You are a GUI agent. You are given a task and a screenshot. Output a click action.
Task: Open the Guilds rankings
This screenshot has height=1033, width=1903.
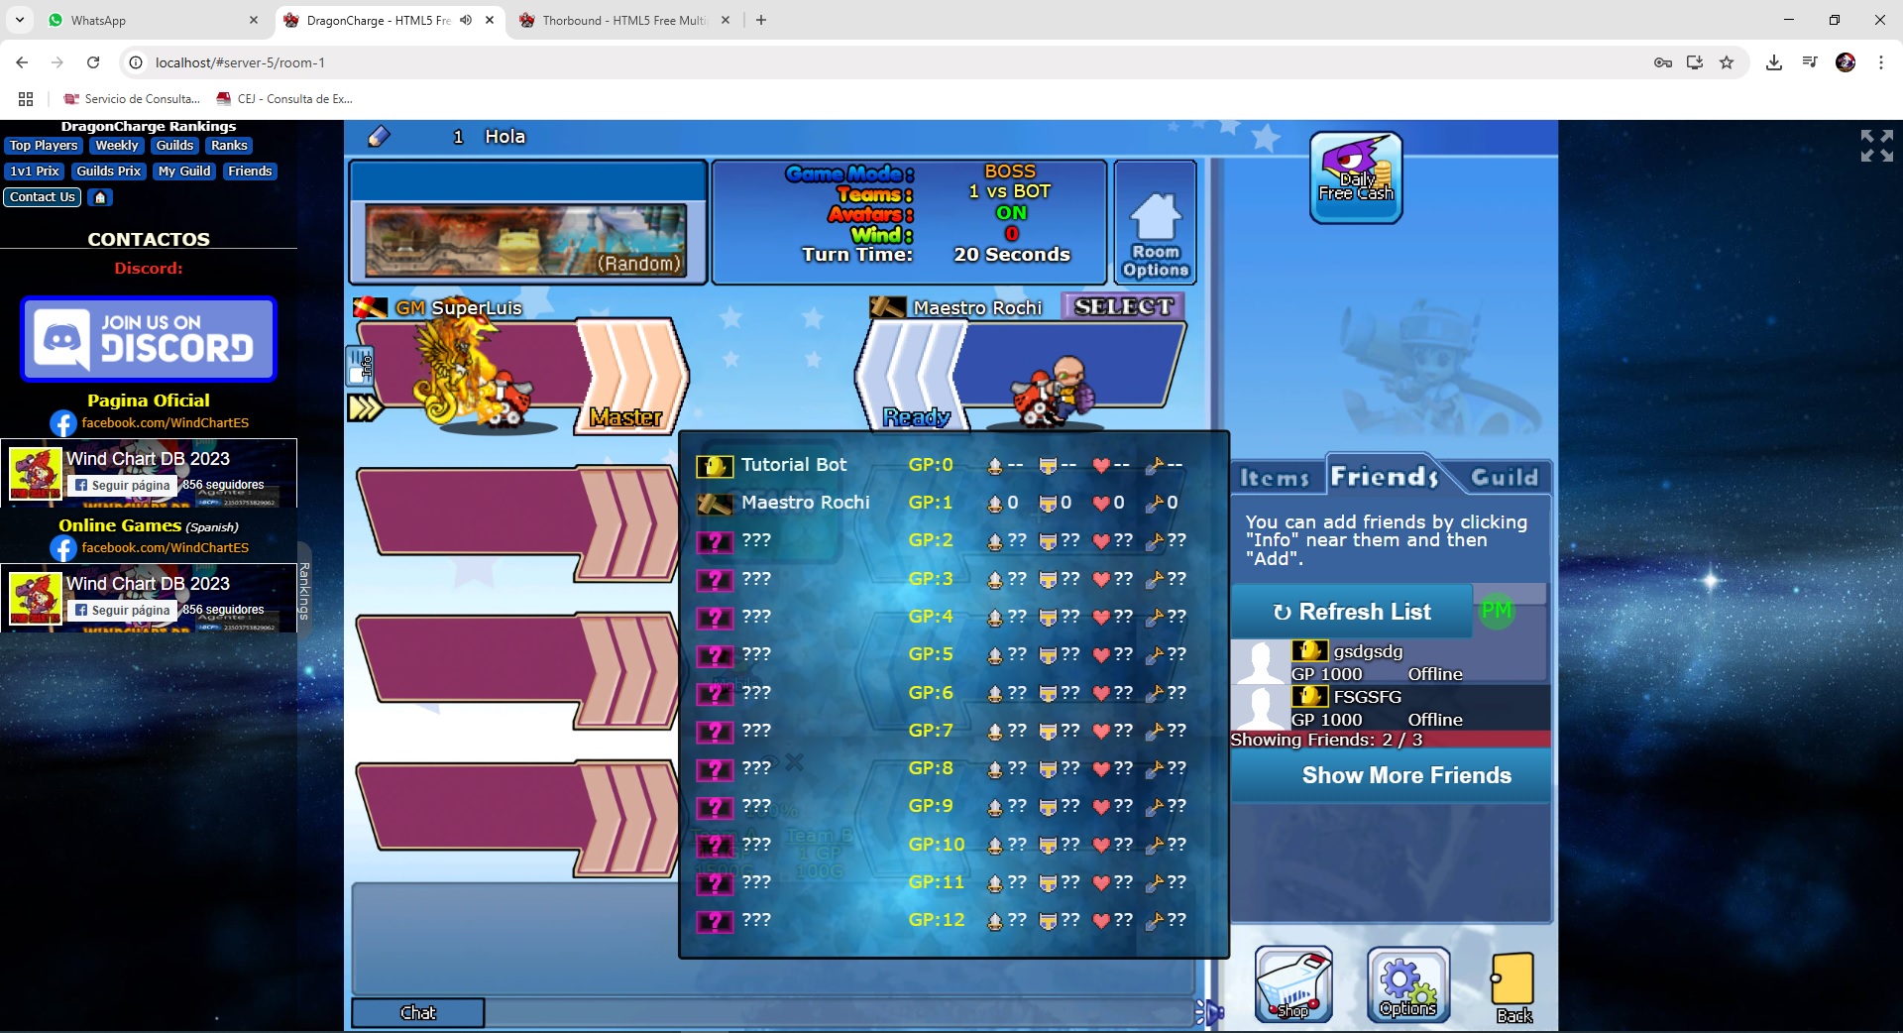[x=174, y=146]
